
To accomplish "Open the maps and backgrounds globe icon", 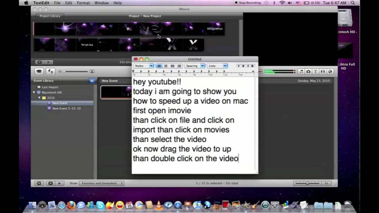I will point(330,71).
